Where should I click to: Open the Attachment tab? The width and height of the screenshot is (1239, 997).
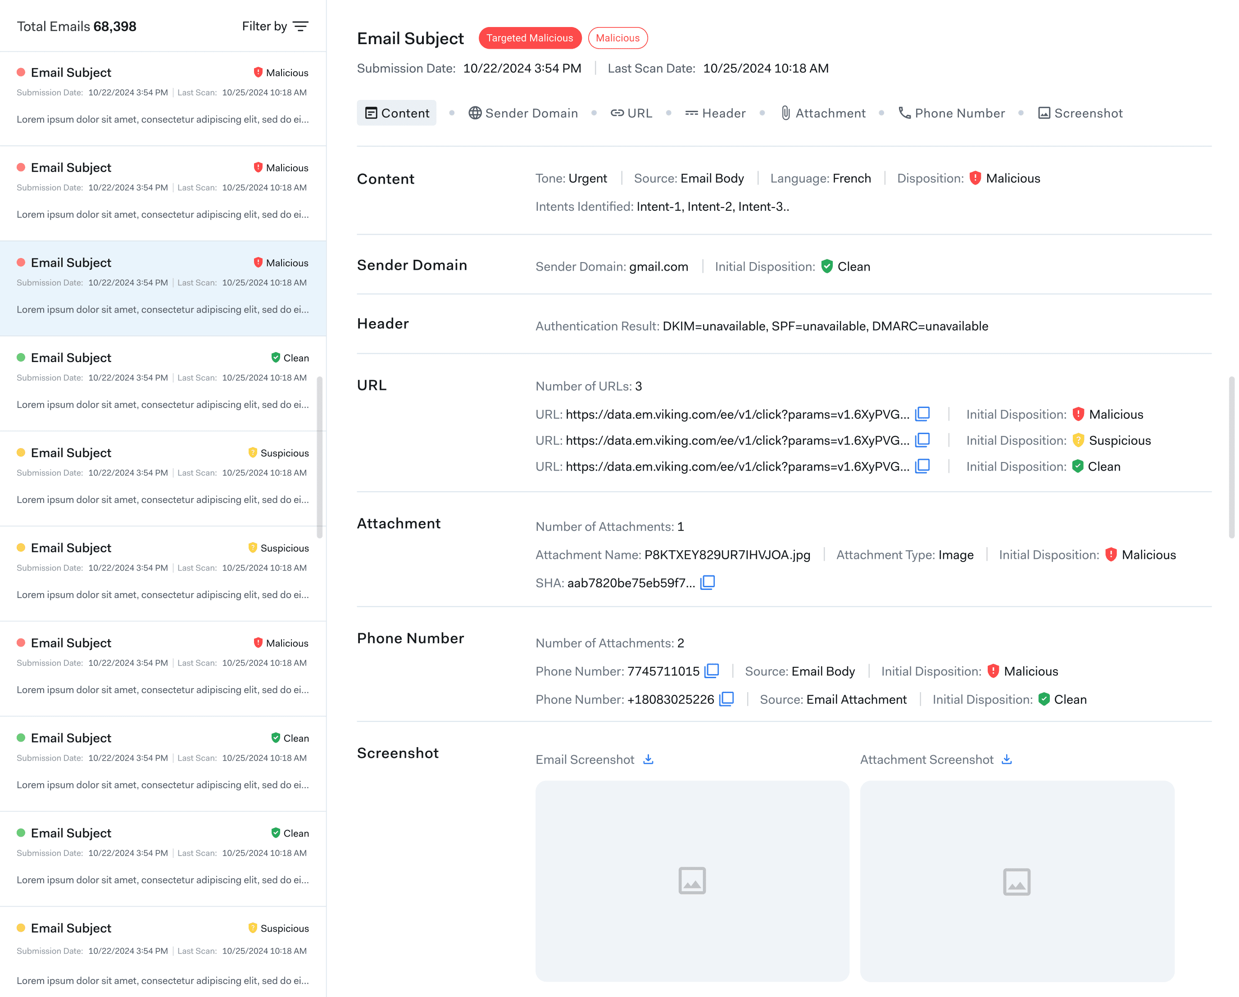pos(822,113)
